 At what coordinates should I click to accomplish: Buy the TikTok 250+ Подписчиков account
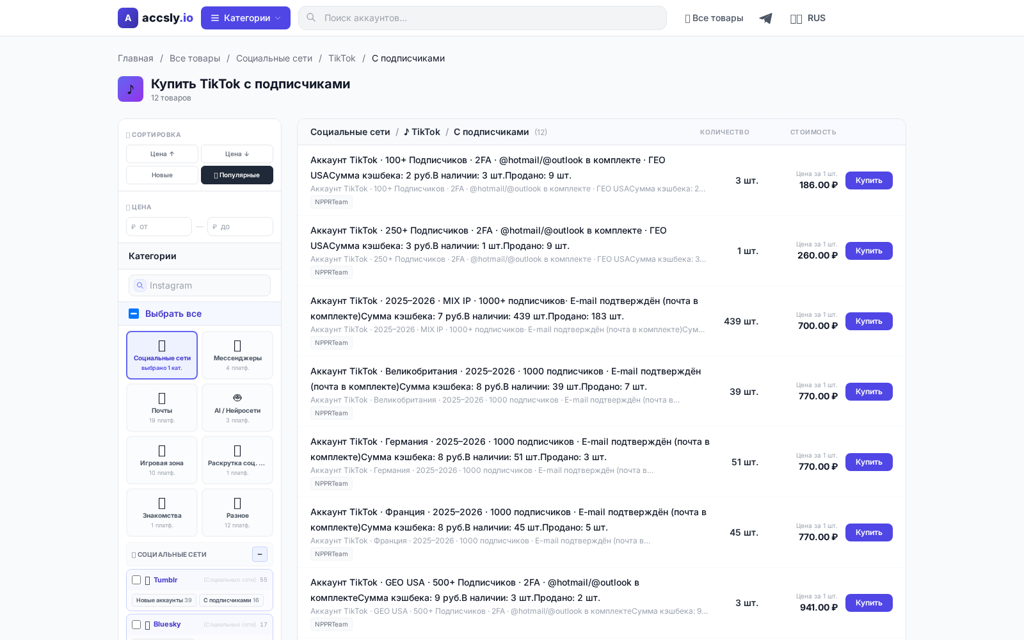pos(868,251)
